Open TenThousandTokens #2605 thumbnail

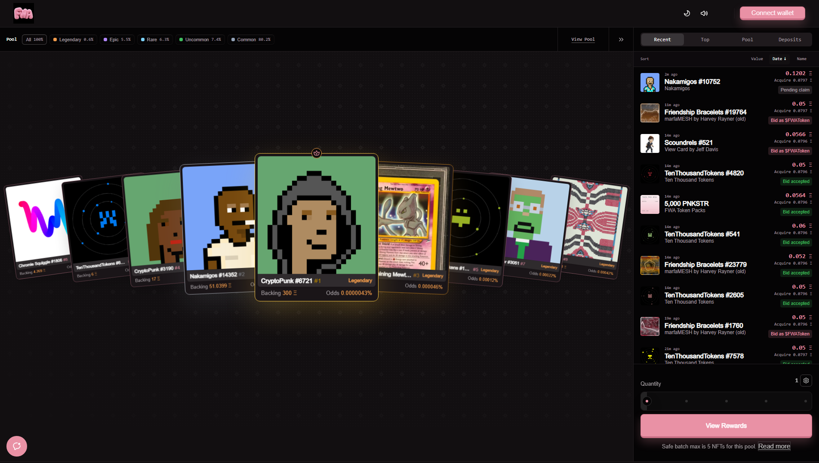650,296
